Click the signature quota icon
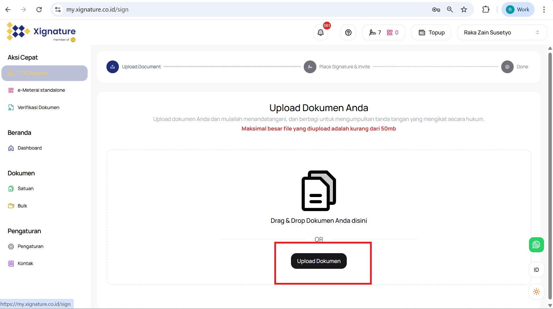The height and width of the screenshot is (309, 553). pyautogui.click(x=373, y=33)
